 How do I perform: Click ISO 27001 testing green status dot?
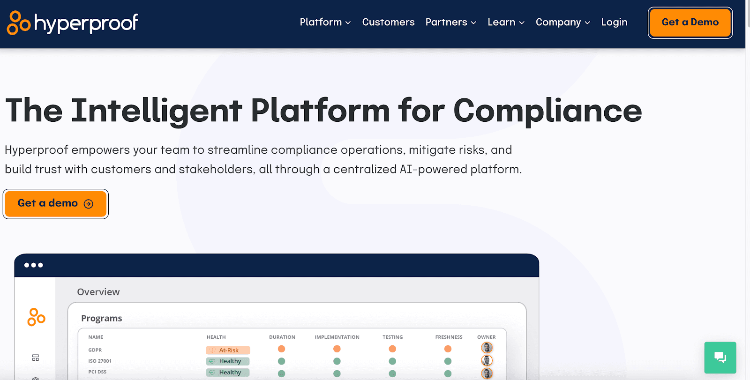[x=392, y=361]
